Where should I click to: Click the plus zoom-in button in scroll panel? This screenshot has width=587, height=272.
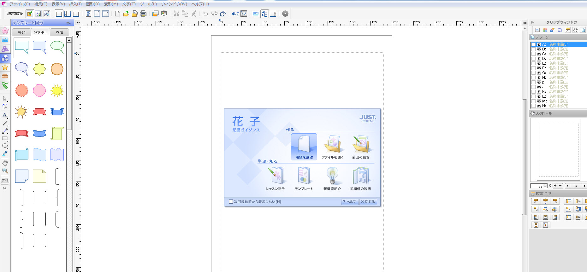(555, 186)
